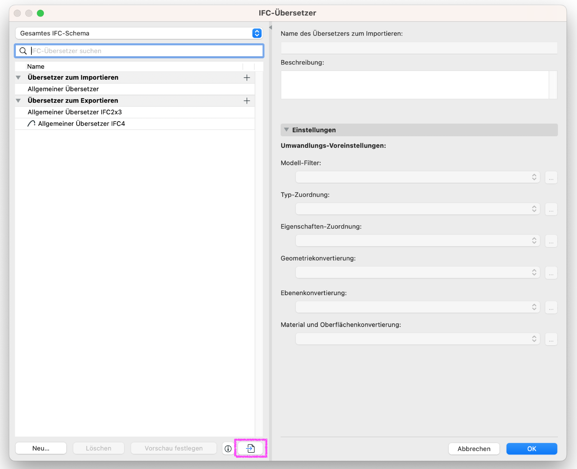Click the search magnifier icon
The width and height of the screenshot is (577, 469).
click(x=23, y=51)
